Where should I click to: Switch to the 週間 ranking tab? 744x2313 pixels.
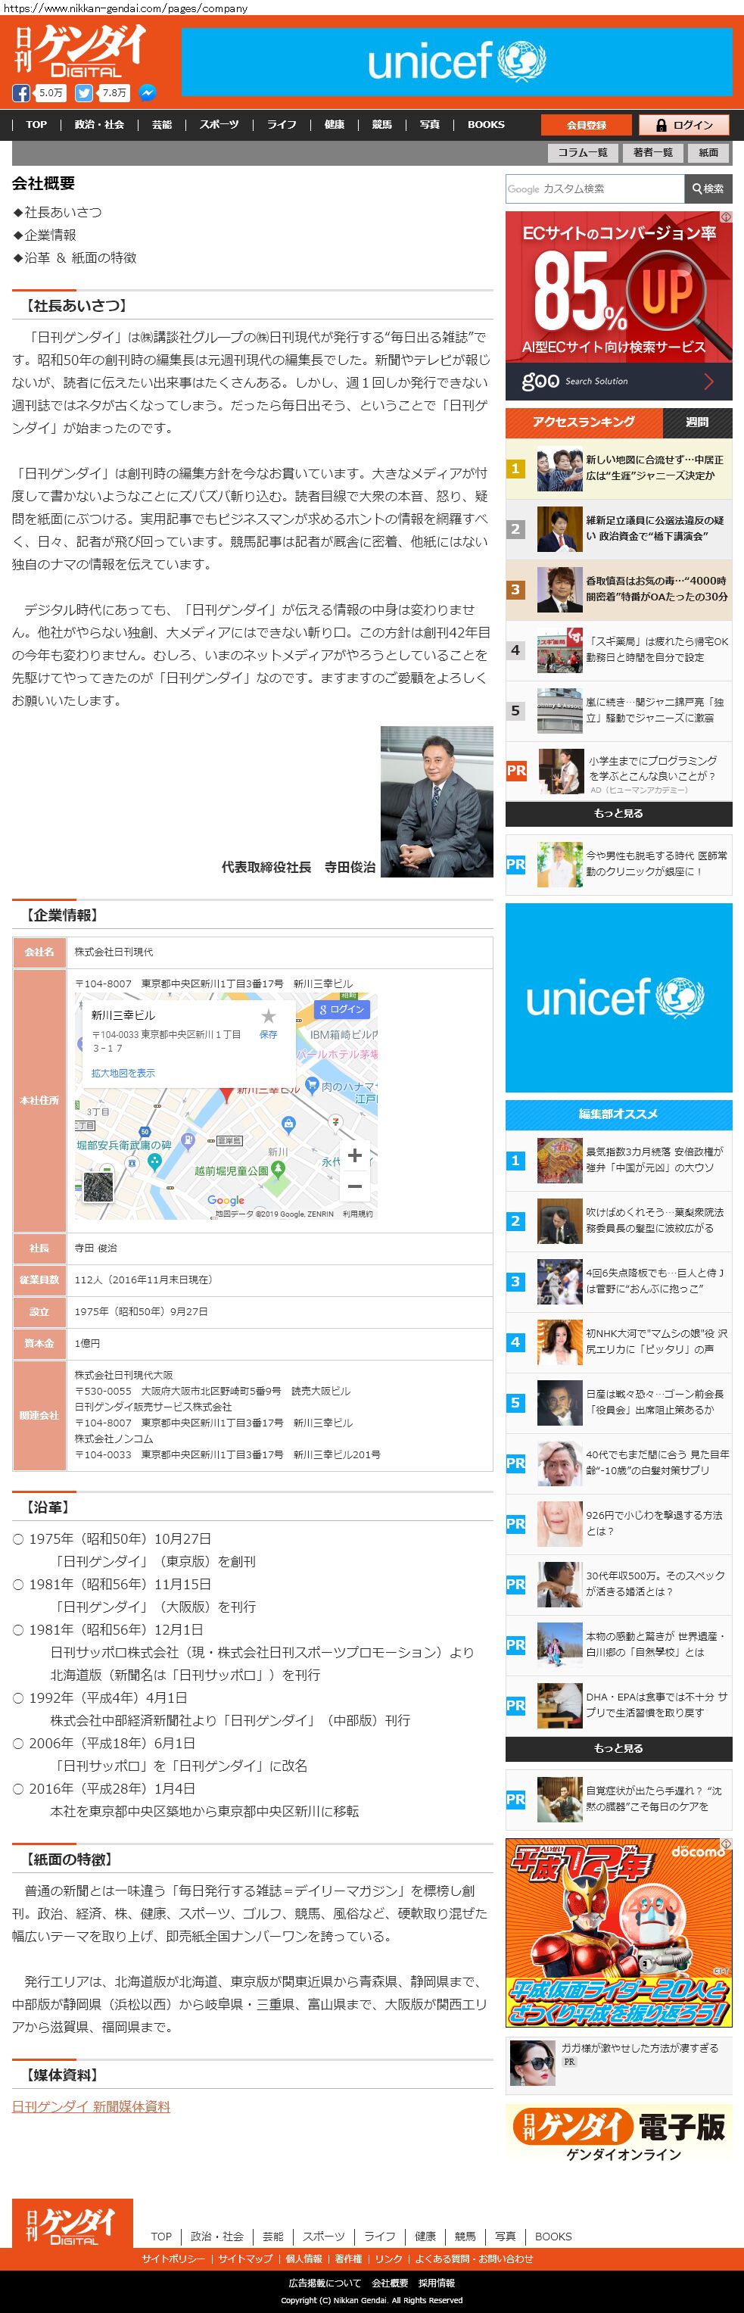point(697,422)
